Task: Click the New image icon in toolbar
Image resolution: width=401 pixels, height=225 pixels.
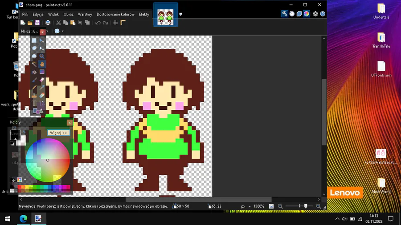Action: [x=23, y=23]
